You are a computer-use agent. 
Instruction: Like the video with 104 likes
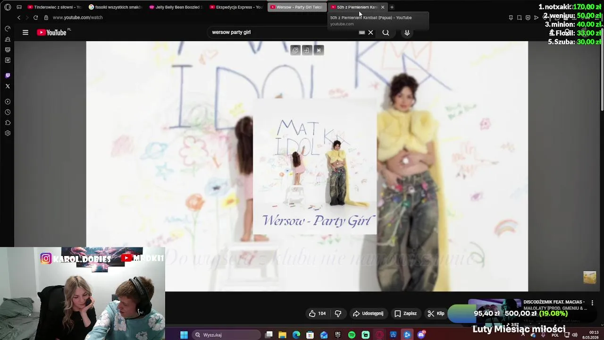point(317,314)
